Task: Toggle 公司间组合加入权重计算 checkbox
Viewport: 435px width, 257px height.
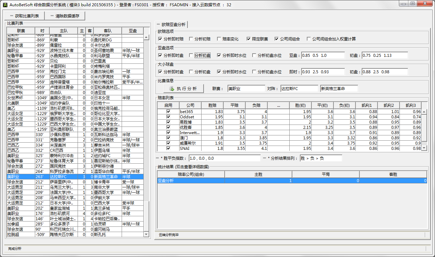Action: (309, 39)
